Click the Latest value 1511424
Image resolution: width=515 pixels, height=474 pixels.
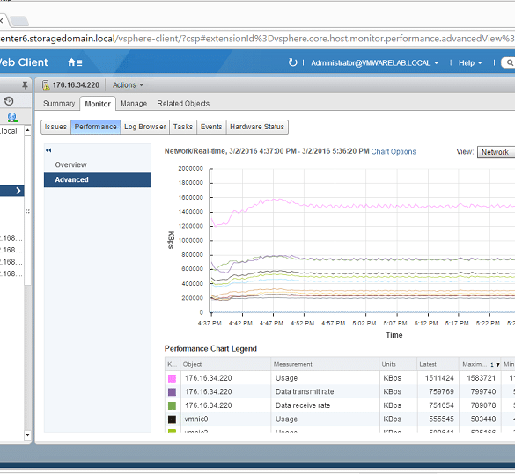click(439, 378)
